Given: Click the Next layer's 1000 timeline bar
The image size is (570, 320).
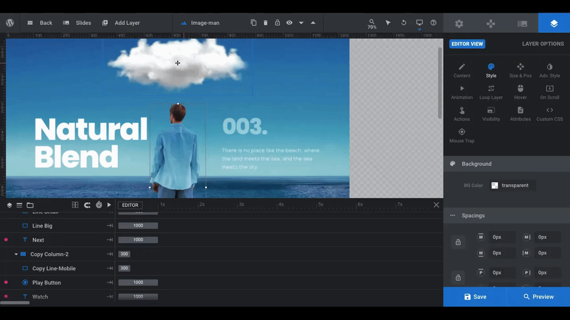Looking at the screenshot, I should [138, 240].
